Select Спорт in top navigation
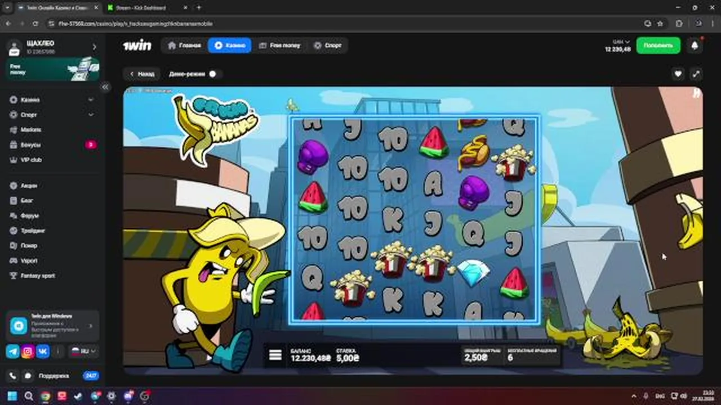This screenshot has height=405, width=721. point(328,46)
